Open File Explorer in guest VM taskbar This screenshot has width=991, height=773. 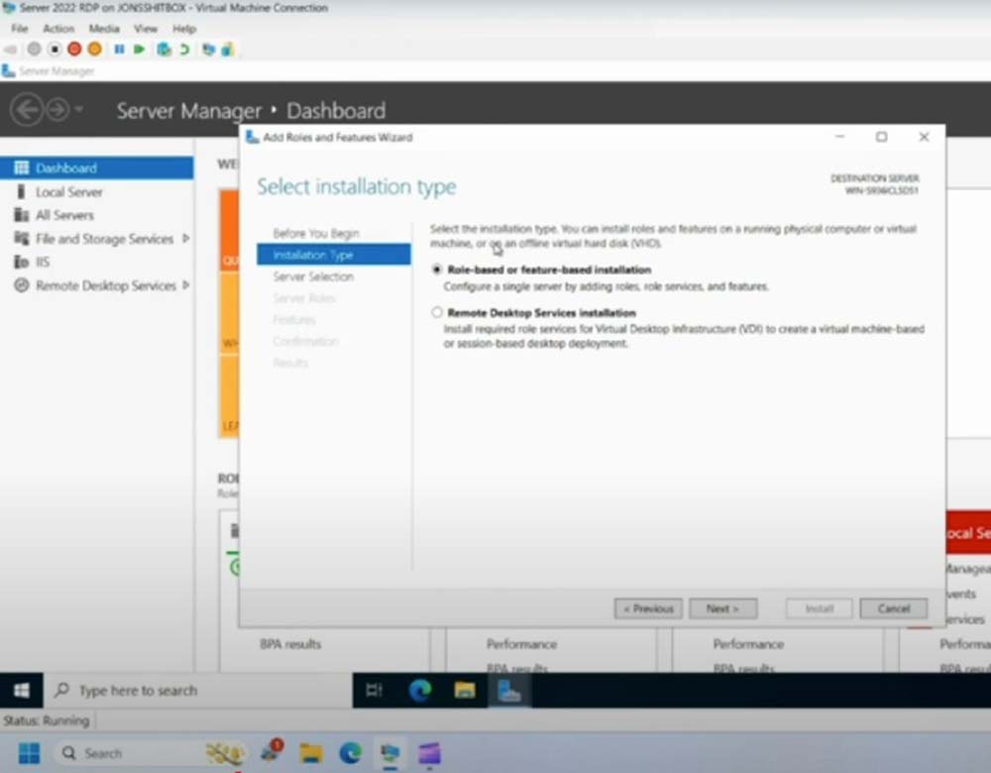click(465, 691)
